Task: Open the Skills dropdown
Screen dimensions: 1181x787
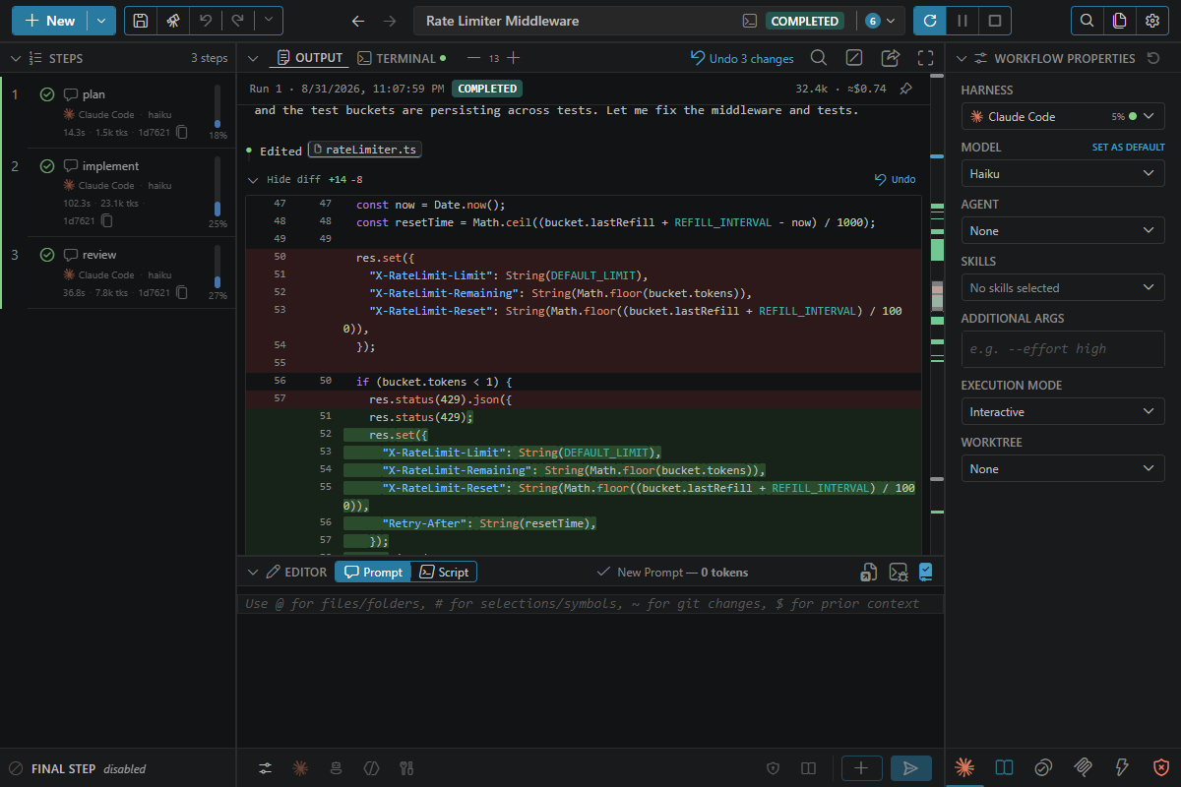Action: tap(1063, 287)
